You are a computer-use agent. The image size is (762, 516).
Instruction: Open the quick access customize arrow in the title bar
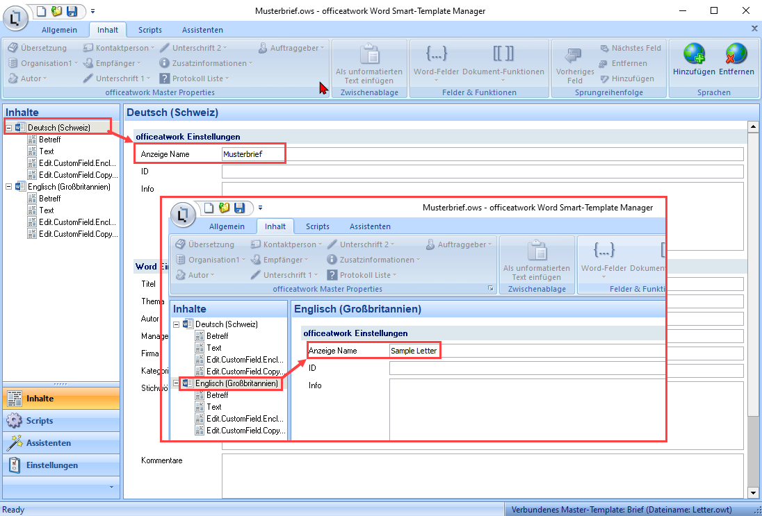[93, 11]
